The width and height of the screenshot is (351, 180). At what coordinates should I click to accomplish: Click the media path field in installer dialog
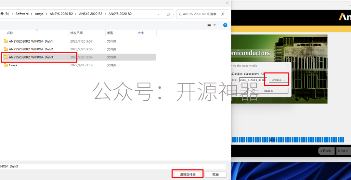(x=253, y=80)
